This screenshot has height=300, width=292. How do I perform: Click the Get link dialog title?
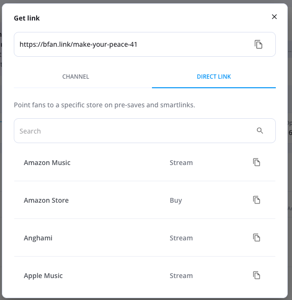(27, 18)
